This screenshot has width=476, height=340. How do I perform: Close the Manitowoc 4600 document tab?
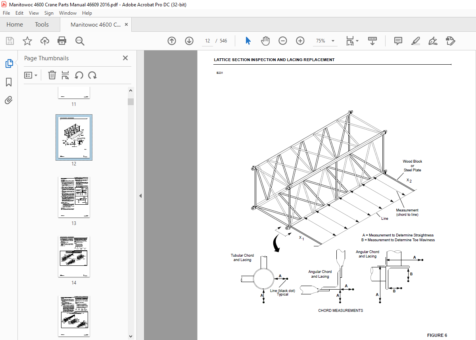click(127, 25)
